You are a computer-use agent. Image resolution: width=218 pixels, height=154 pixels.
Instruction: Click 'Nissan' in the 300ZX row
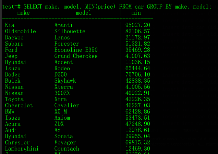click(x=14, y=93)
